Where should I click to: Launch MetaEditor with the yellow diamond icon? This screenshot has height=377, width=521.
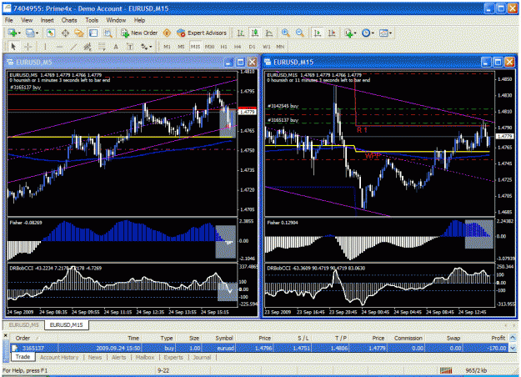click(x=167, y=33)
